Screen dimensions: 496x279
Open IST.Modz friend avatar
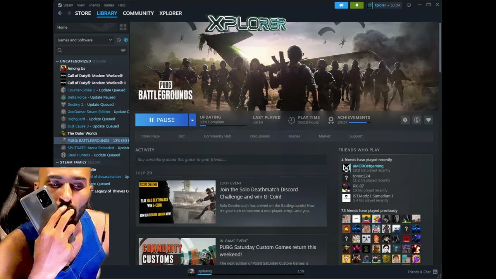[346, 198]
